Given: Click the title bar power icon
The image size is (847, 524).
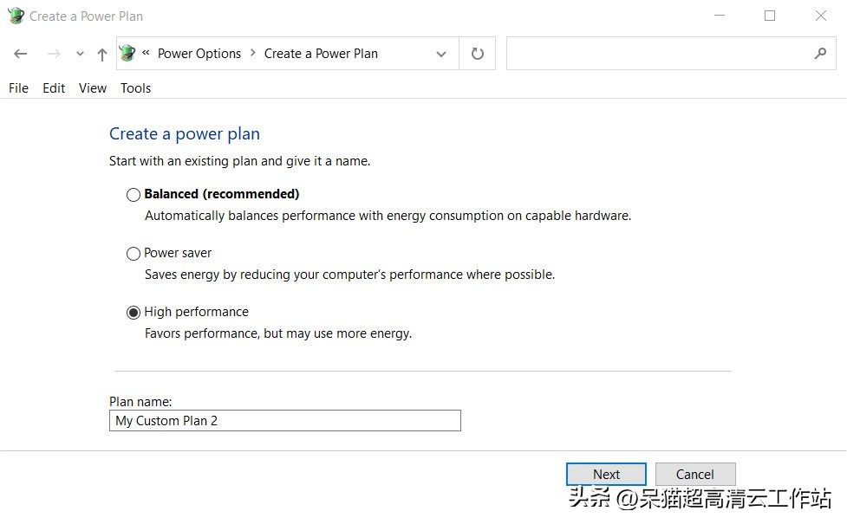Looking at the screenshot, I should tap(16, 16).
